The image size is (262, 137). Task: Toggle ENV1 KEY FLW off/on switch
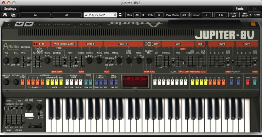(x=228, y=62)
